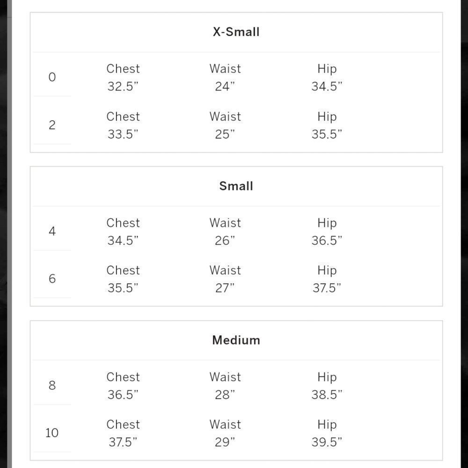Click the Chest 32.5" measurement
The height and width of the screenshot is (468, 468).
123,77
